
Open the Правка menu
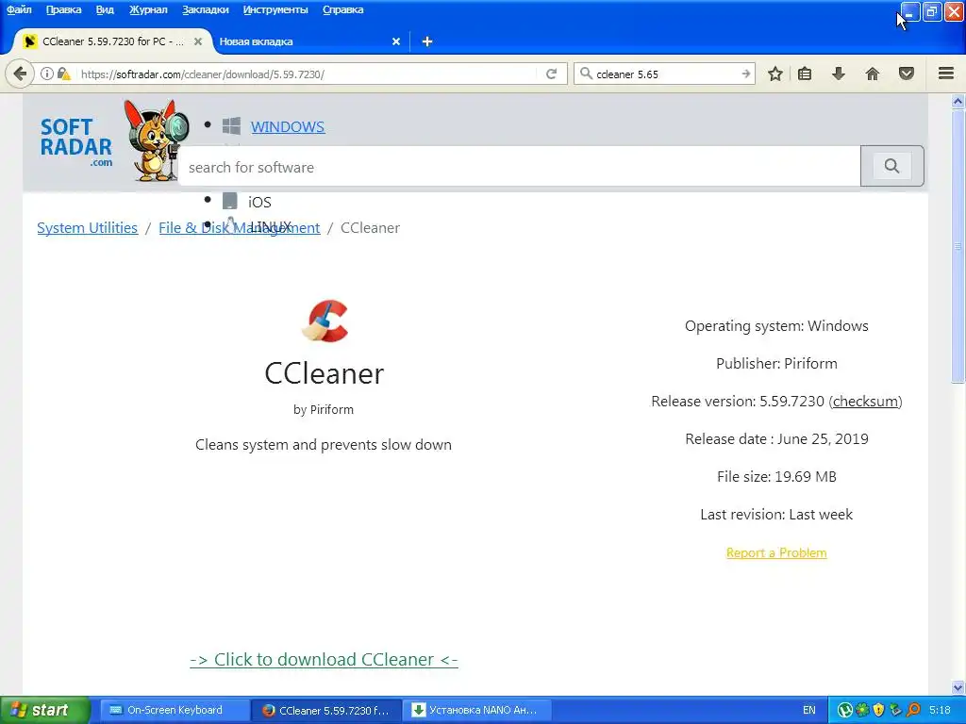pos(63,9)
